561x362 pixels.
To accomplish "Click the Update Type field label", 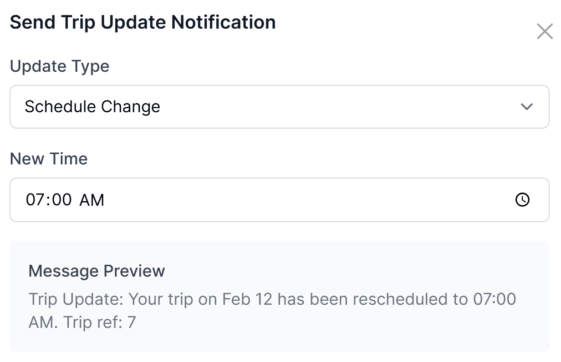I will pos(60,66).
